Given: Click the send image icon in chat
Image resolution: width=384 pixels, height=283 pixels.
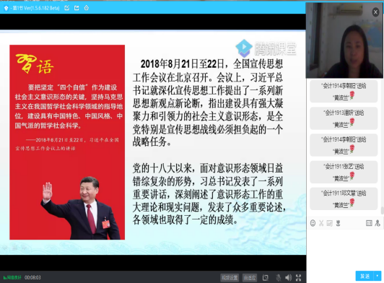Looking at the screenshot, I should click(x=330, y=223).
